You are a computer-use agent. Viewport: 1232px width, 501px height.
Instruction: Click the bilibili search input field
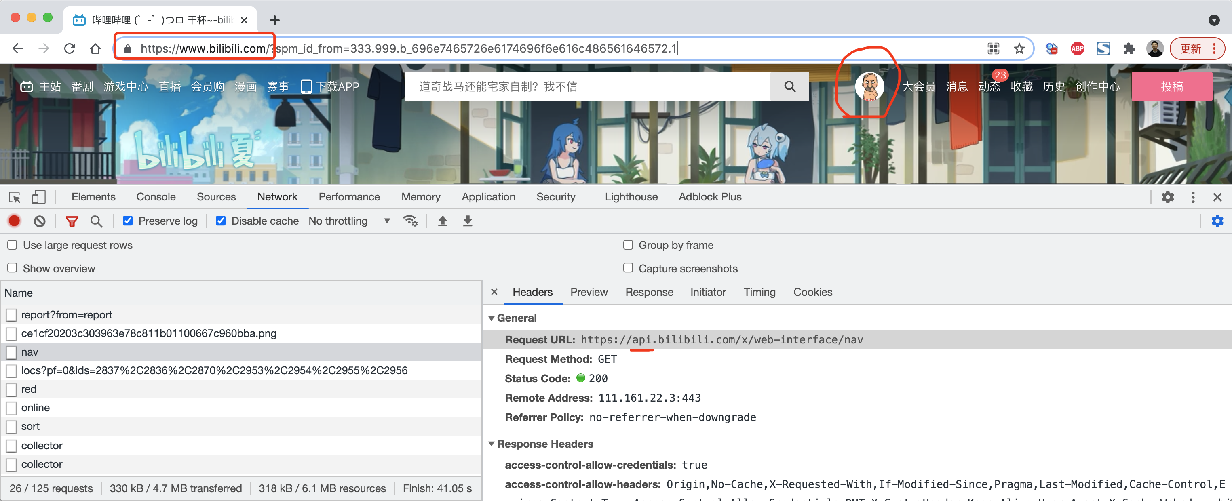click(x=587, y=86)
